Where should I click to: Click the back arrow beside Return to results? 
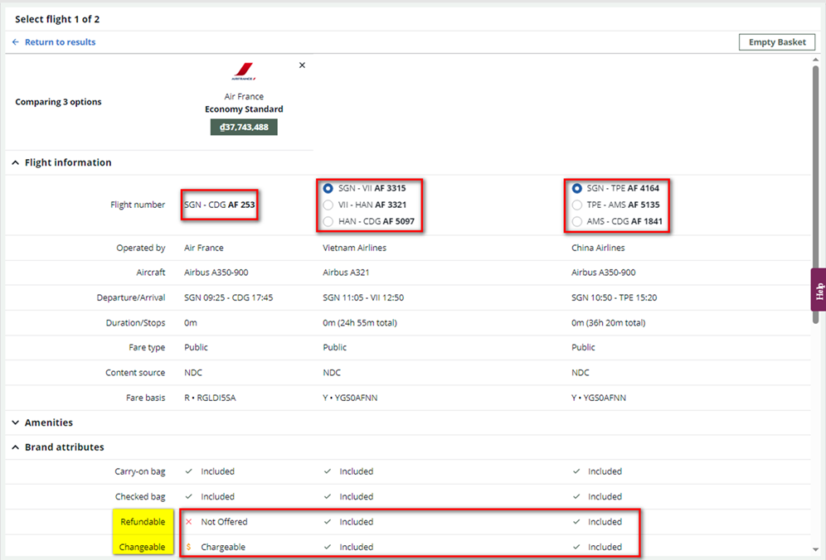[16, 42]
